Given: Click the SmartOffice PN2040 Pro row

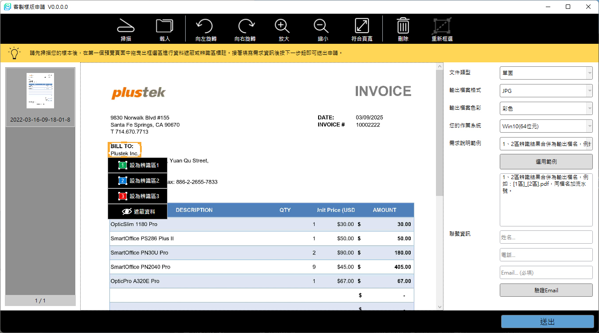Looking at the screenshot, I should click(x=262, y=267).
